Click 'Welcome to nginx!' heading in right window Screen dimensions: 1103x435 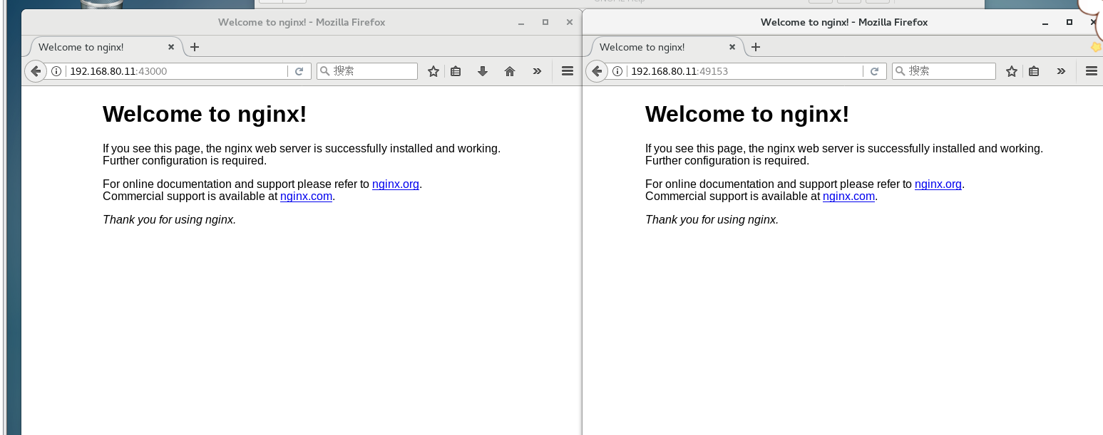747,114
